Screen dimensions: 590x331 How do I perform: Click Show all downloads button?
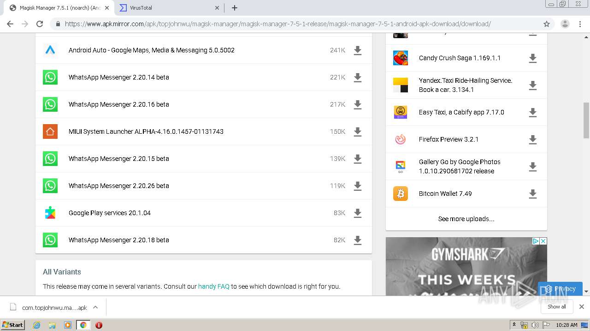tap(557, 307)
